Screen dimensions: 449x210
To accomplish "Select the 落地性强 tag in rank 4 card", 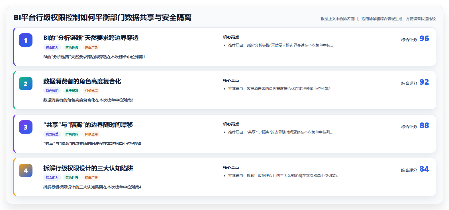I will (x=72, y=178).
